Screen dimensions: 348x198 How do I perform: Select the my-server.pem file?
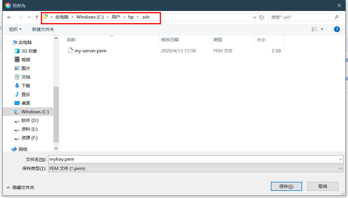(90, 51)
